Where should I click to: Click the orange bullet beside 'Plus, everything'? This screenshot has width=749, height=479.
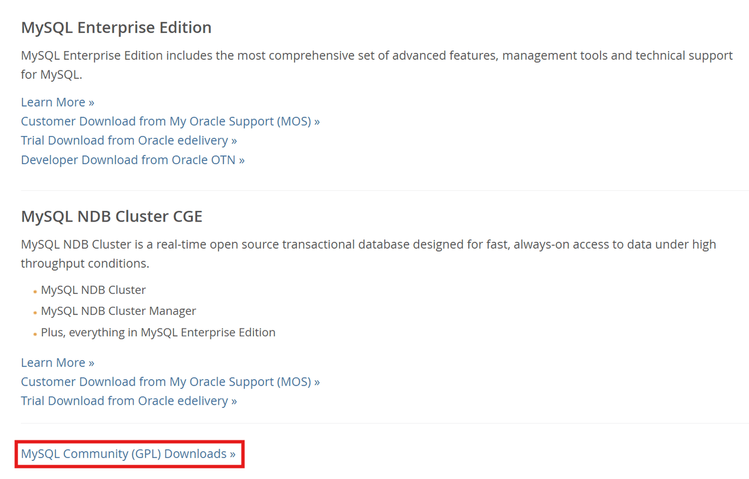(34, 334)
